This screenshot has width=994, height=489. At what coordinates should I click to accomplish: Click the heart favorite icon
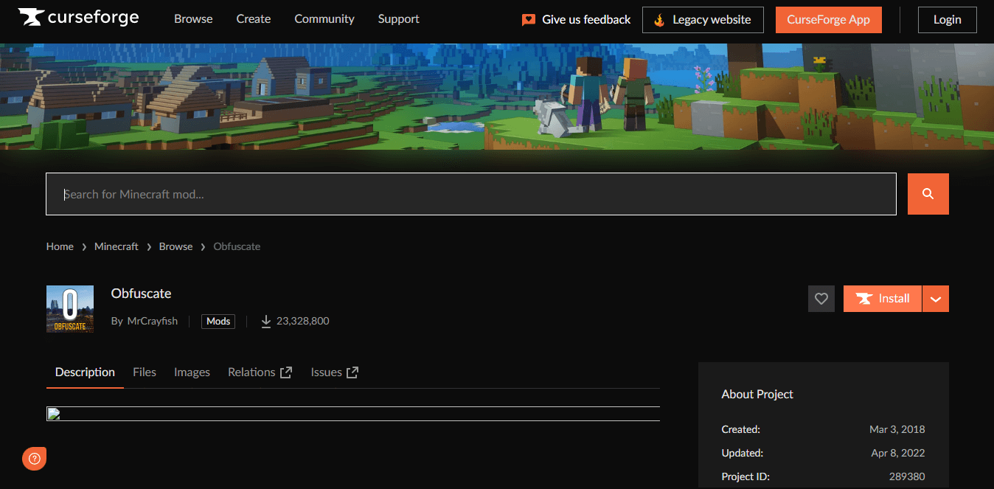point(821,299)
